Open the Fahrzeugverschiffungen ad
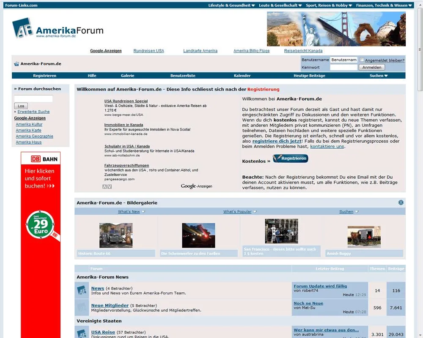 pos(126,166)
